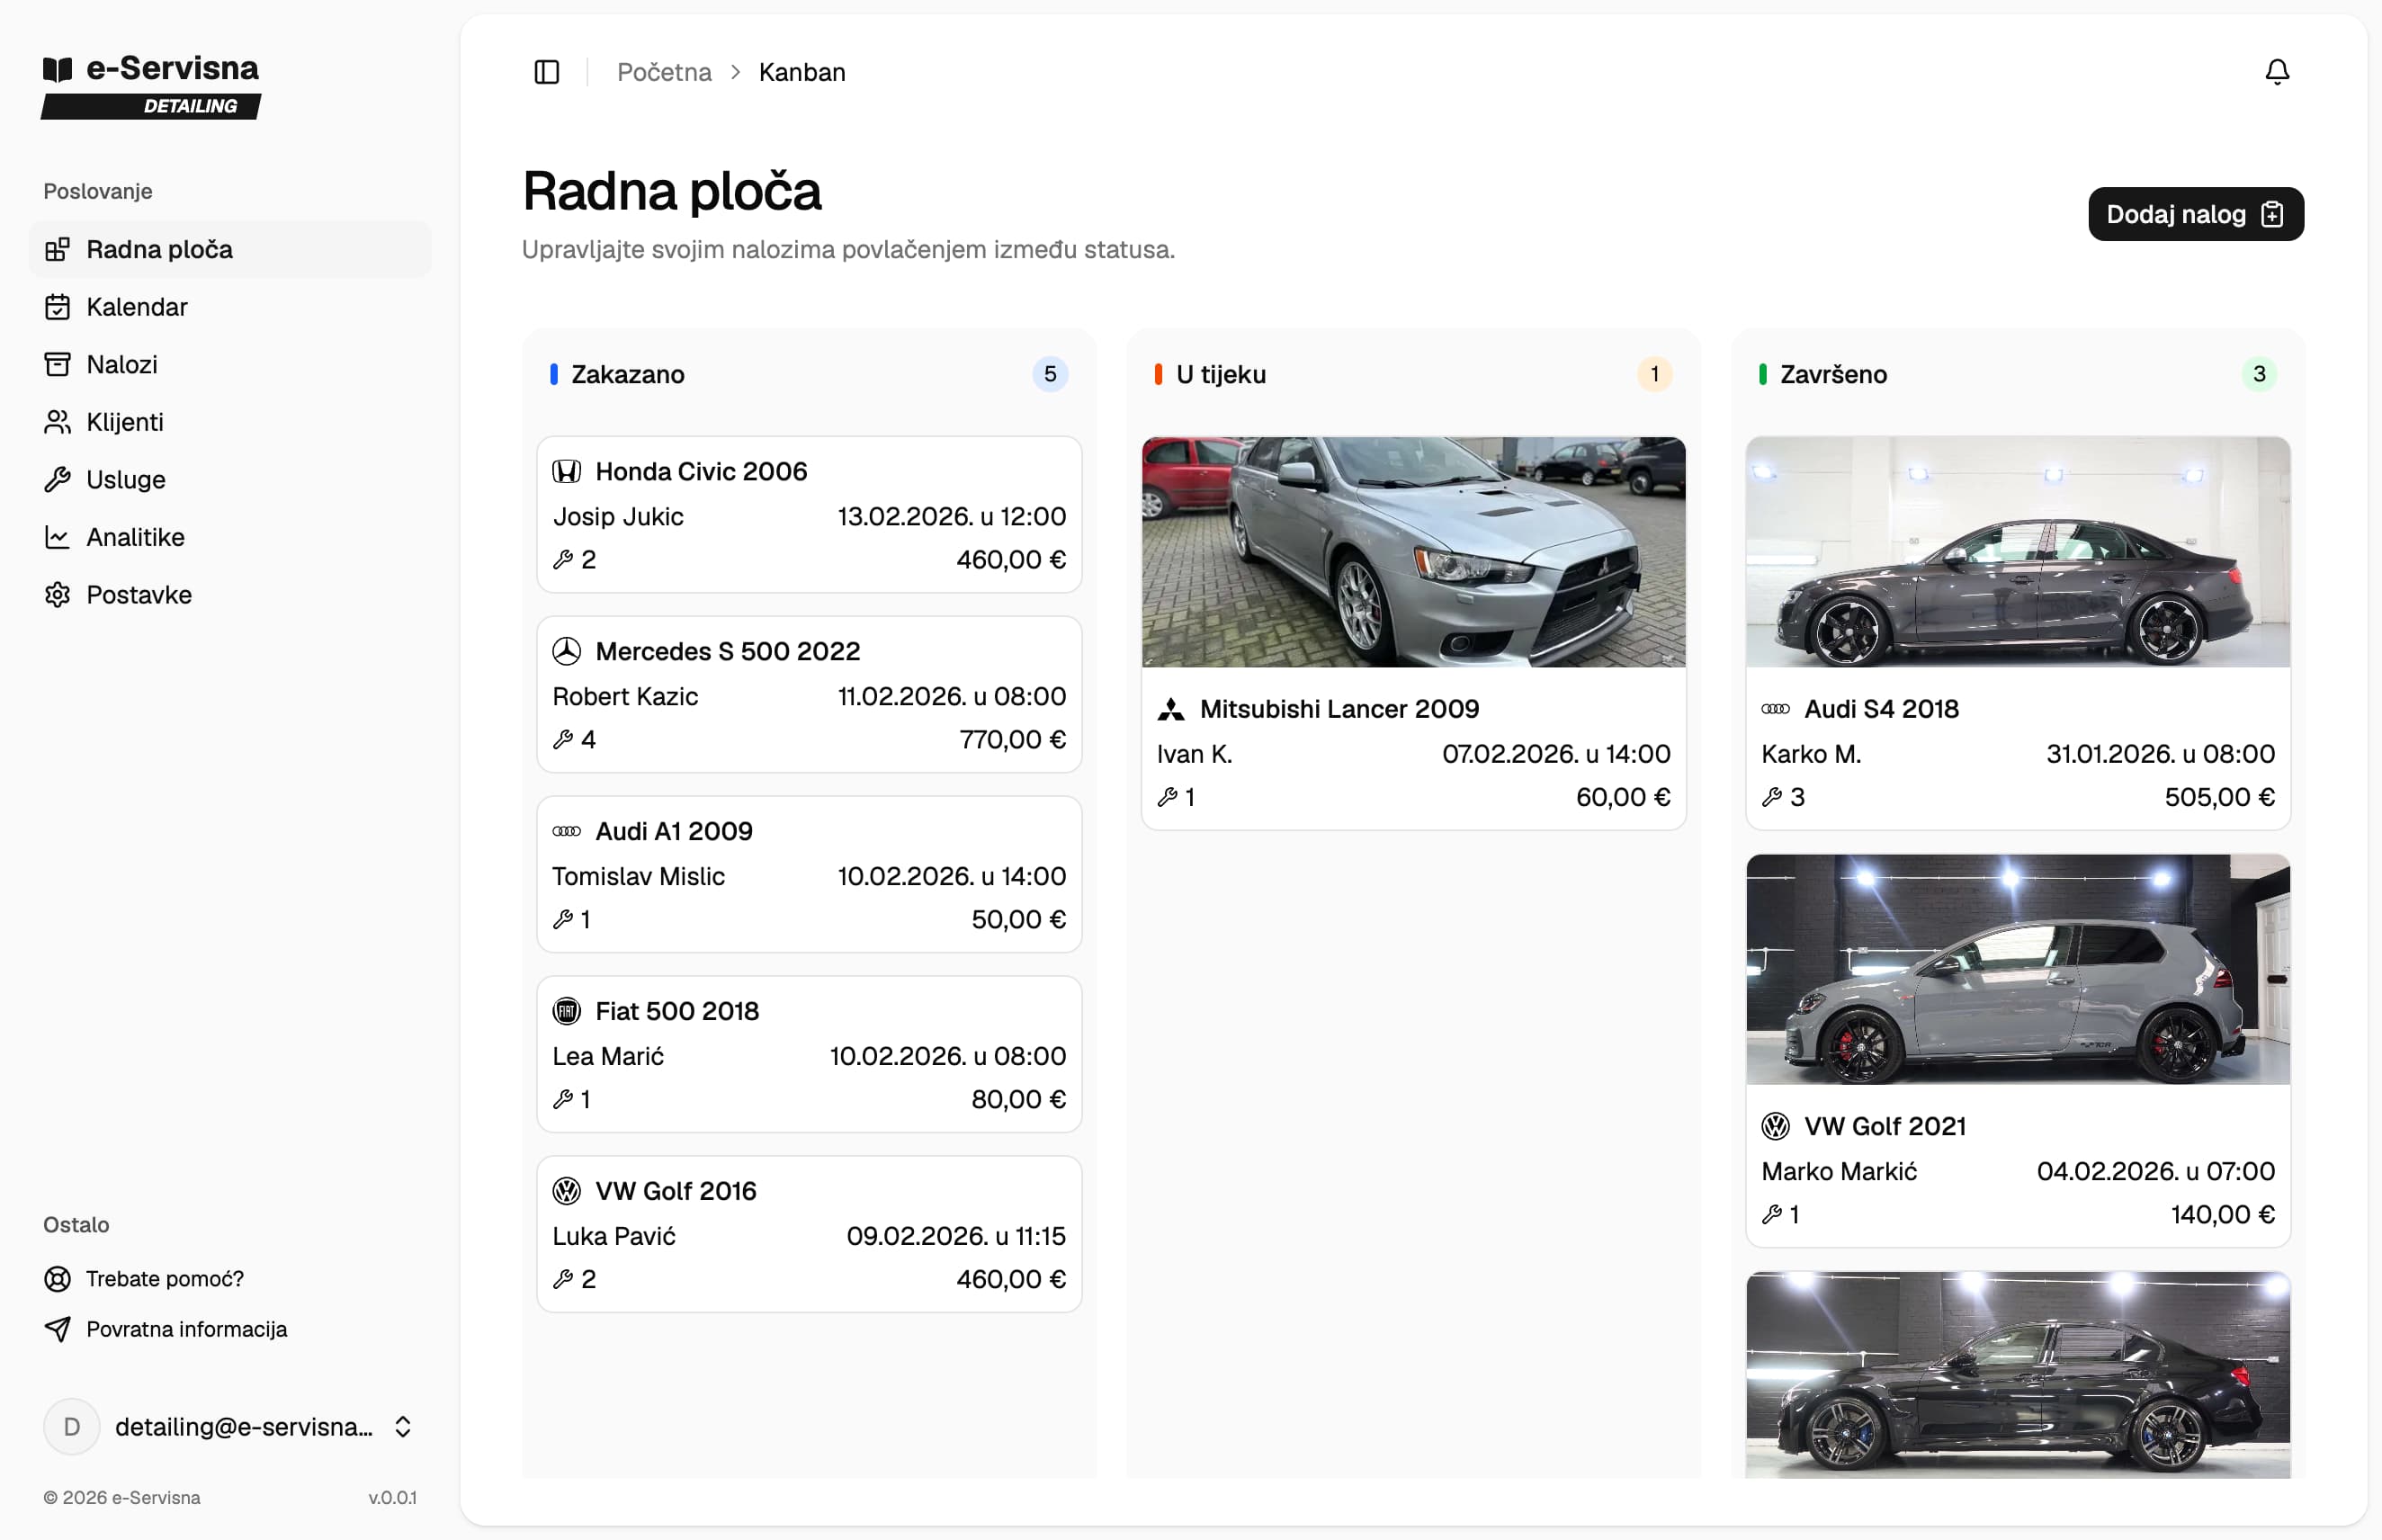Click the Mitsubishi Lancer photo thumbnail
This screenshot has height=1540, width=2382.
tap(1412, 552)
